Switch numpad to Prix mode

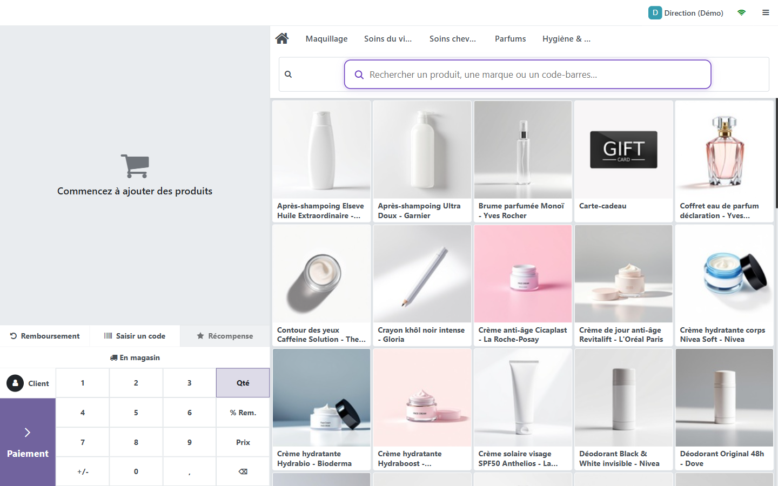[x=243, y=442]
